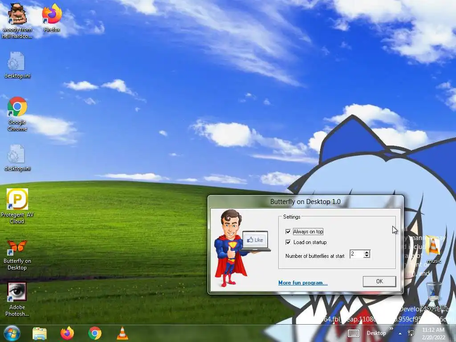
Task: Open the clock showing 11:12 AM
Action: [x=433, y=334]
